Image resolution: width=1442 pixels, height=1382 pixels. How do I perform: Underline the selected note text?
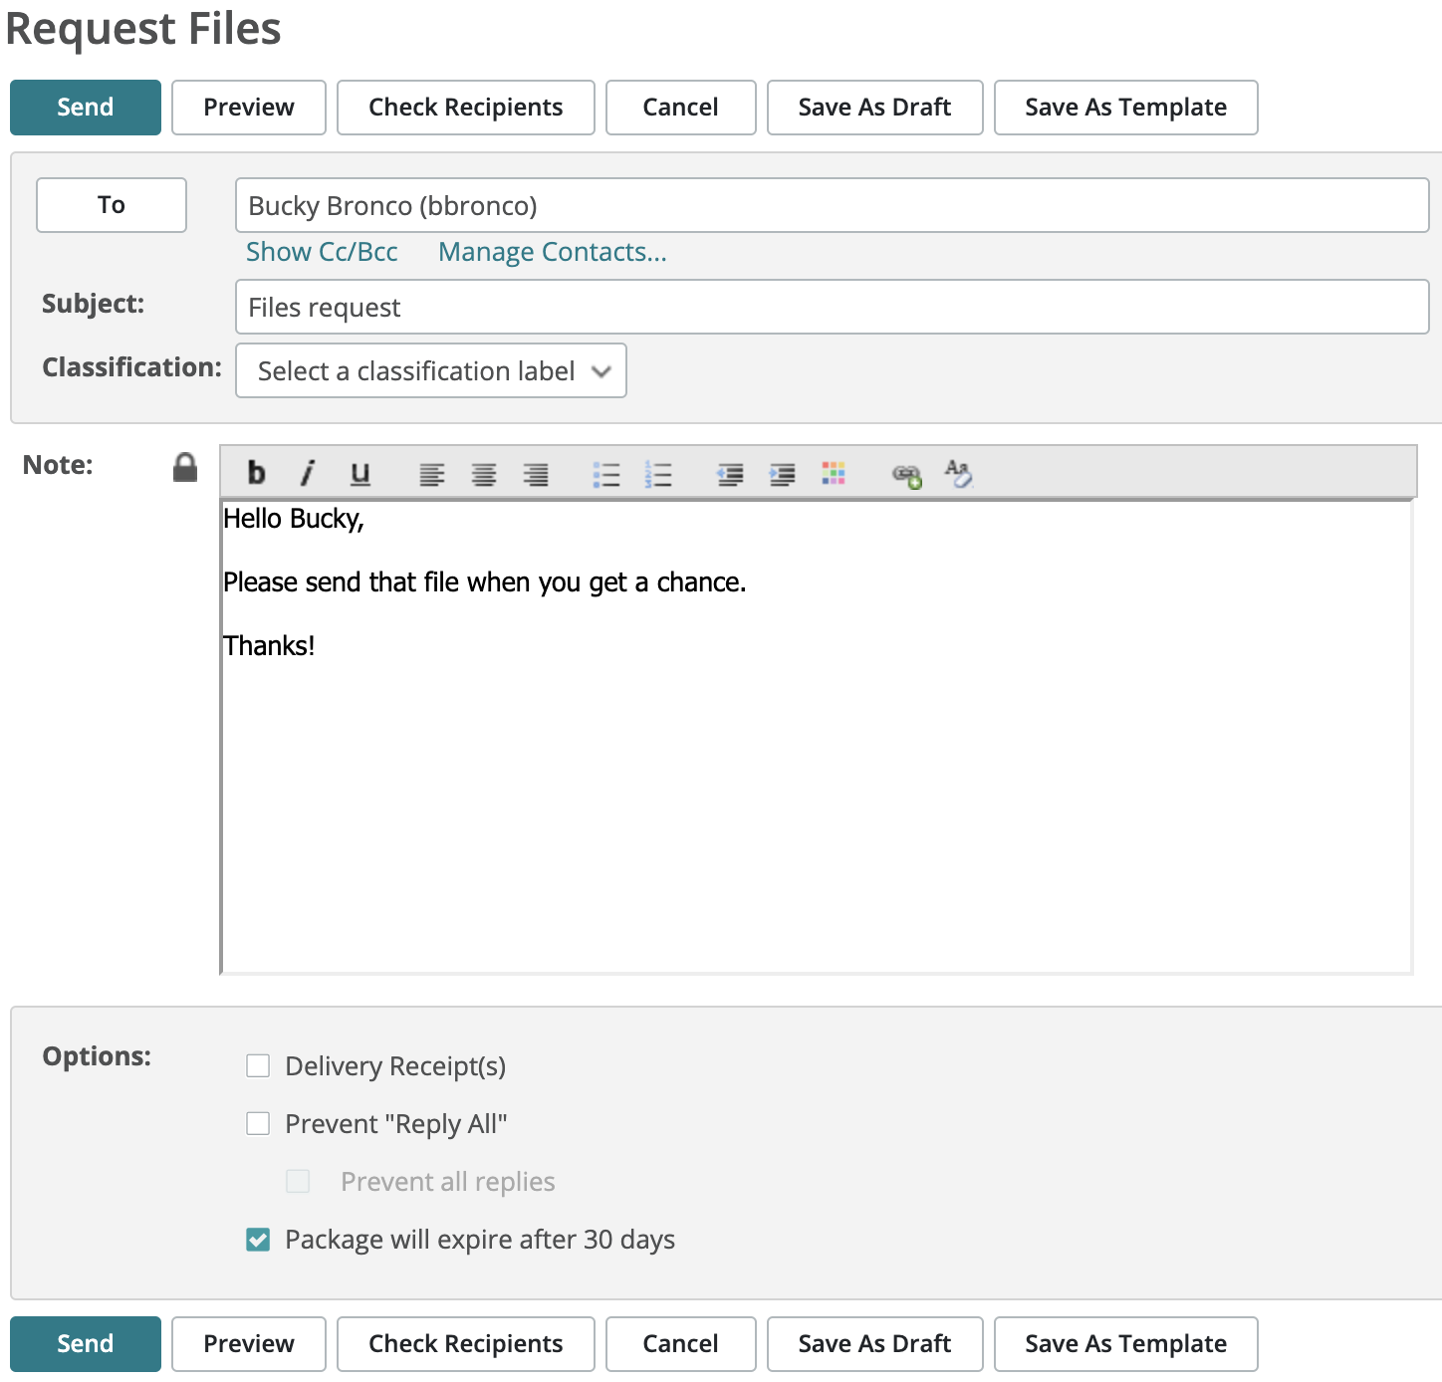(x=360, y=474)
